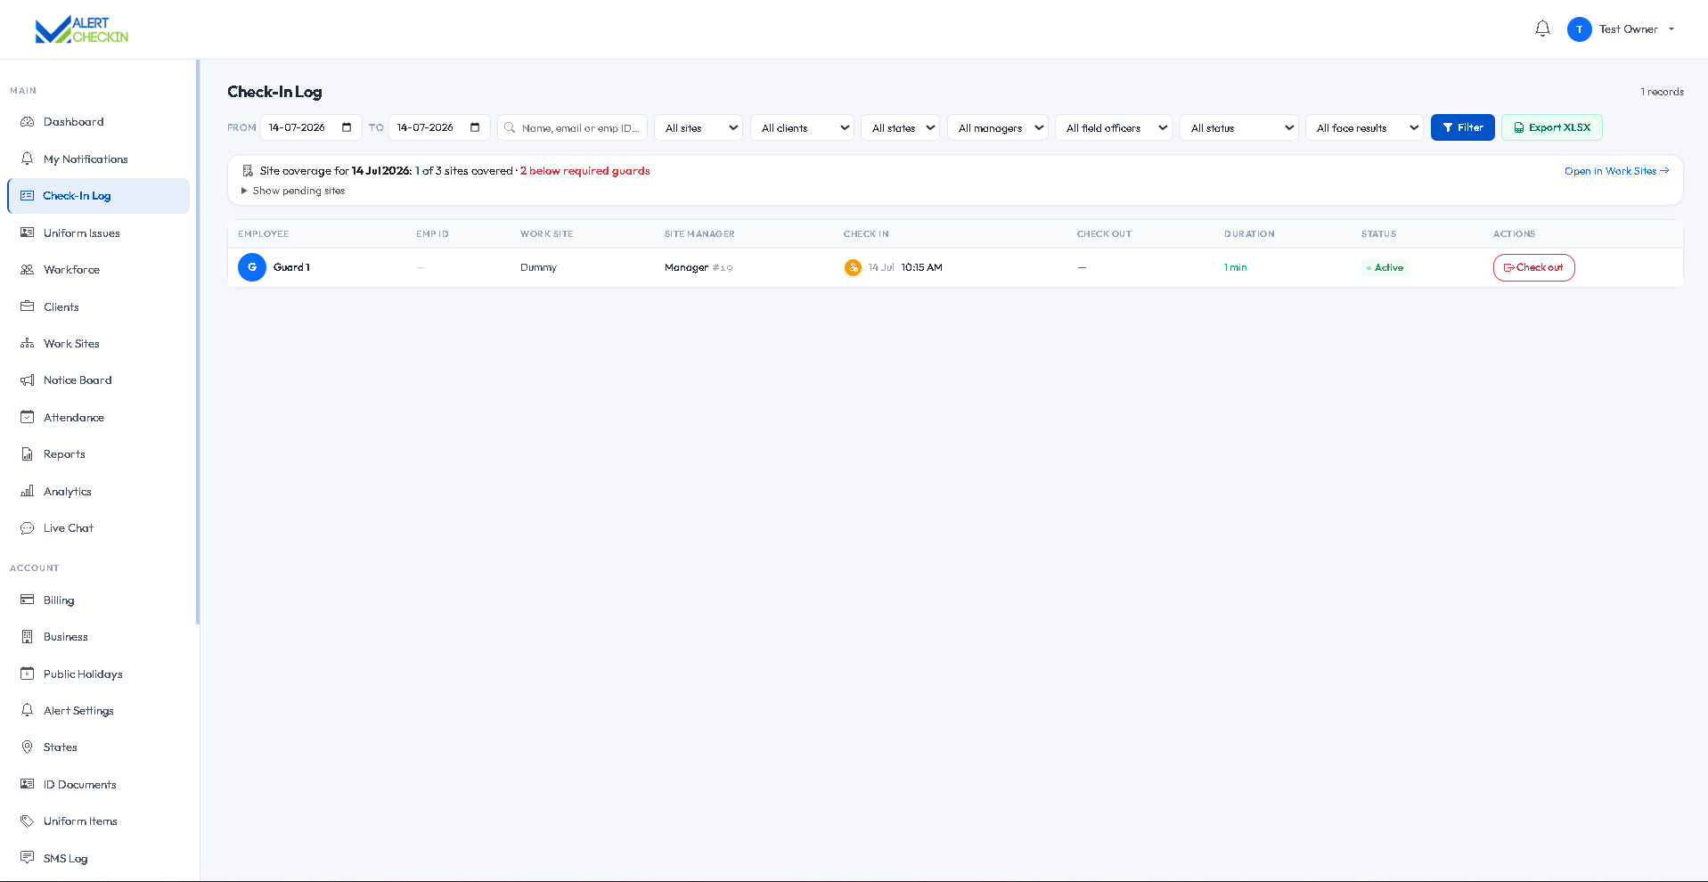Image resolution: width=1708 pixels, height=882 pixels.
Task: Click the Reports document icon
Action: (28, 454)
